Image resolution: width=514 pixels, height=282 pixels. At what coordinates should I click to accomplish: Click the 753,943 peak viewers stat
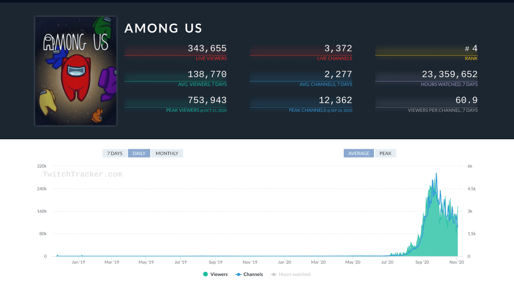click(207, 101)
